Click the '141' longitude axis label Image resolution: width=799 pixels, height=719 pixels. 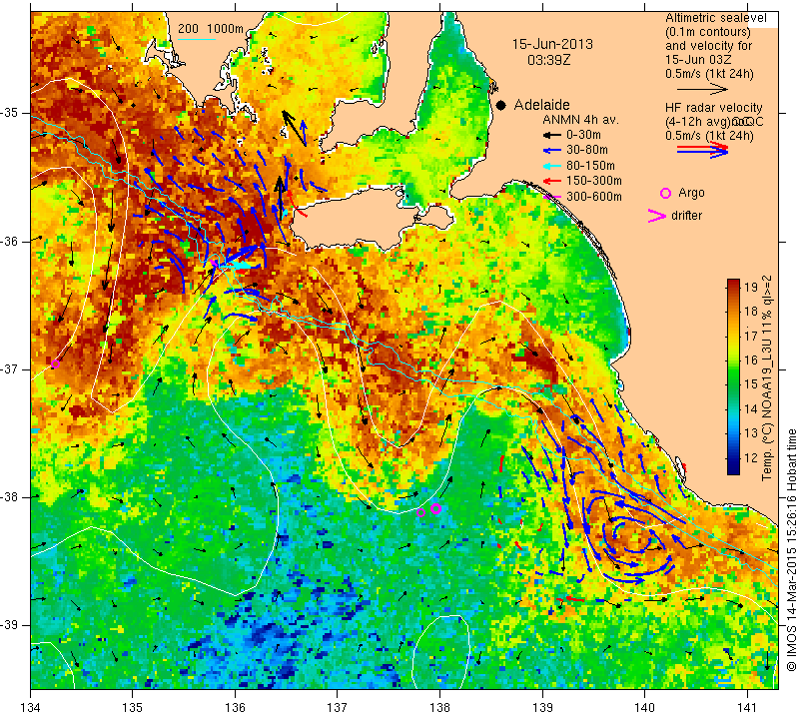click(747, 708)
